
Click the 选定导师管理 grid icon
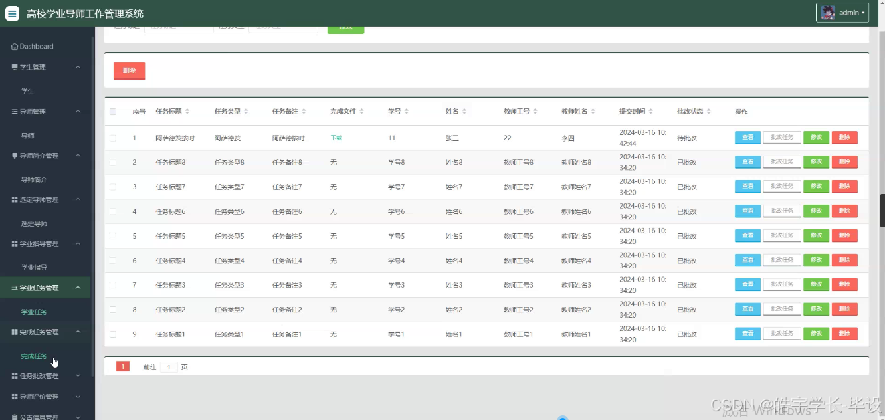(15, 199)
